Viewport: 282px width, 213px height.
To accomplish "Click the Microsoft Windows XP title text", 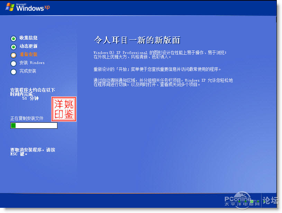I will coord(33,7).
